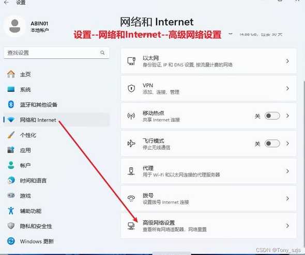Viewport: 305px width, 255px height.
Task: Open 帐户 settings category
Action: coord(56,165)
